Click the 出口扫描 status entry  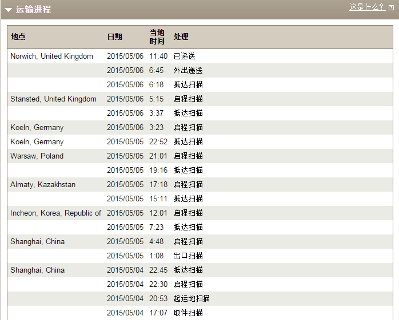(188, 256)
